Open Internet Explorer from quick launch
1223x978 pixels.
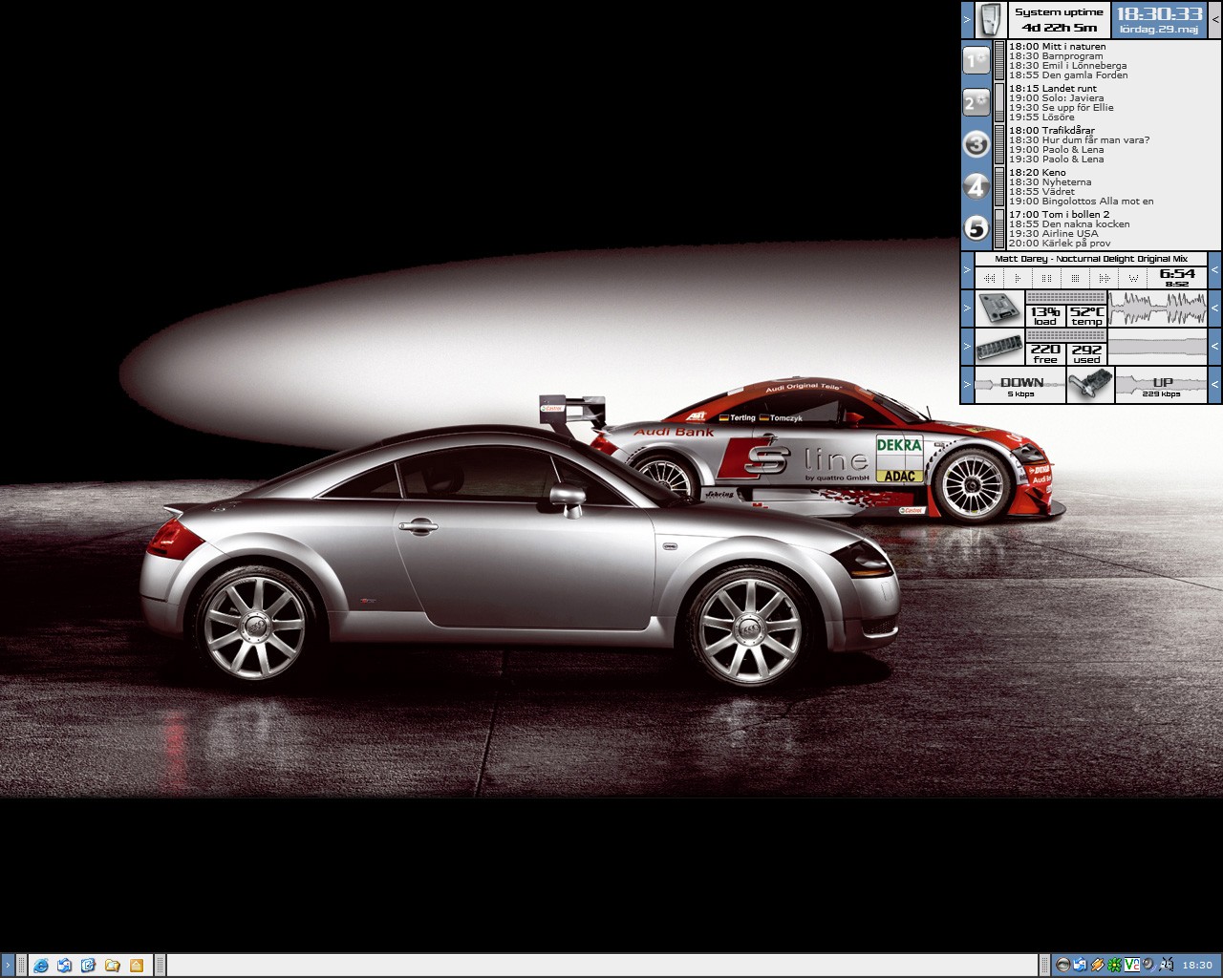pyautogui.click(x=41, y=966)
